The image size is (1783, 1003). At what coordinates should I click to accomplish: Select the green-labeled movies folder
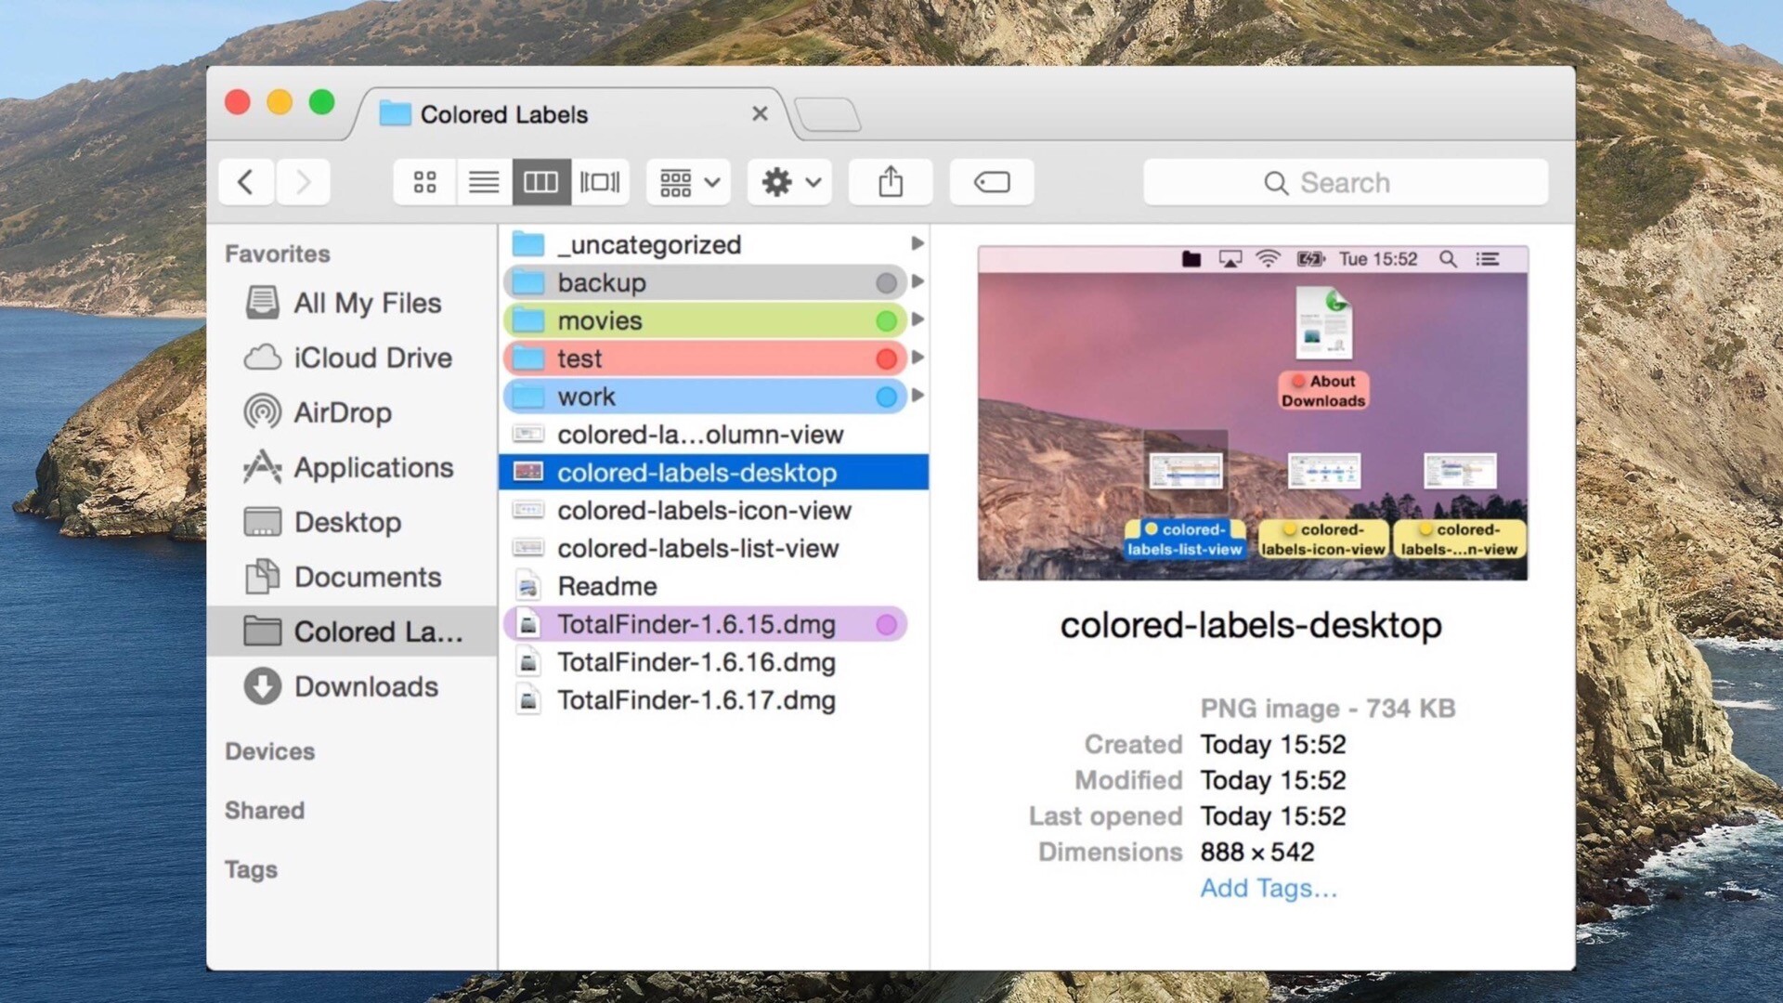pyautogui.click(x=706, y=320)
